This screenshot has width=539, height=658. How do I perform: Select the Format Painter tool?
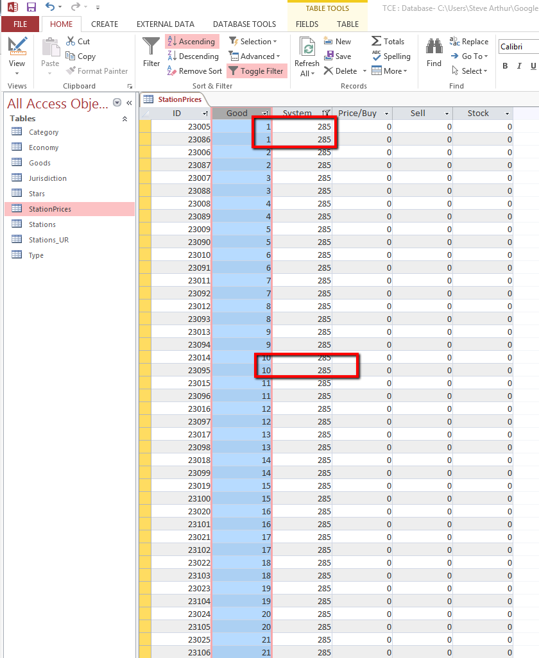[97, 71]
